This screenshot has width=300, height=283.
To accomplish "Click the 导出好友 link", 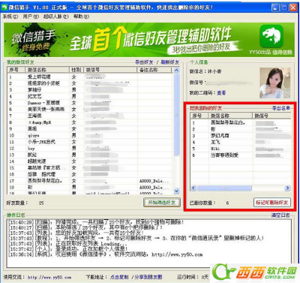I will [144, 62].
